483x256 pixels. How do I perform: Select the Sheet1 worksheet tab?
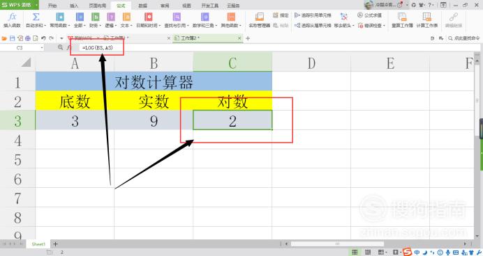coord(38,244)
